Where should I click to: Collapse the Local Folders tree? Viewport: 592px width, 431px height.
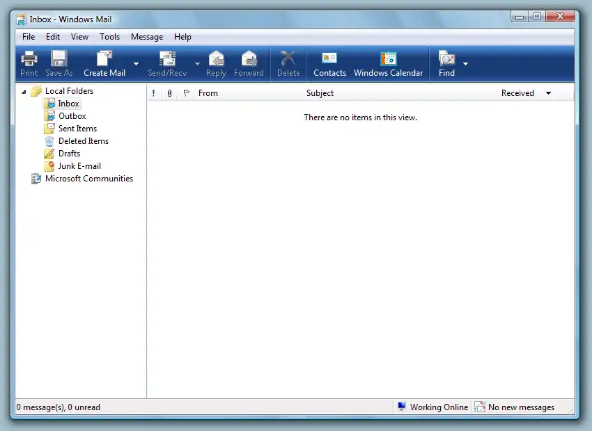(24, 91)
